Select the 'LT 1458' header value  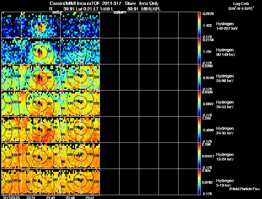click(102, 9)
